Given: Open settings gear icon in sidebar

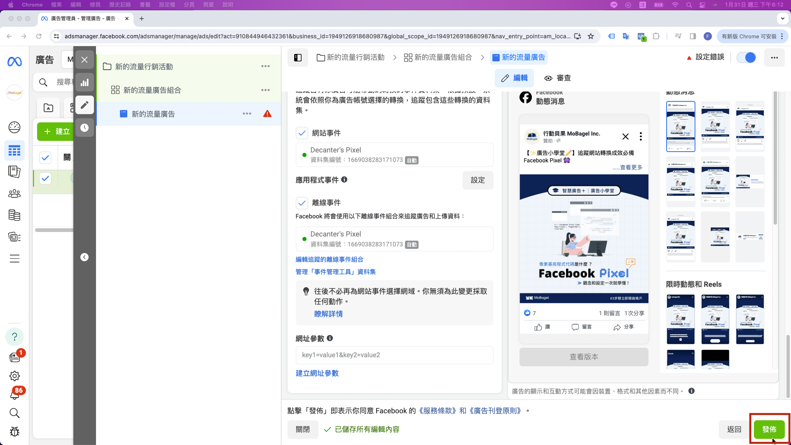Looking at the screenshot, I should point(14,376).
